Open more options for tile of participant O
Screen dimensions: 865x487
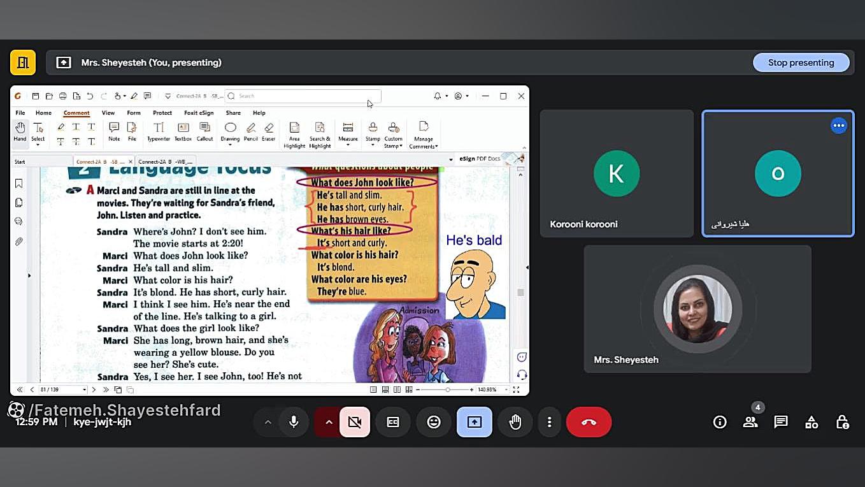(x=839, y=126)
